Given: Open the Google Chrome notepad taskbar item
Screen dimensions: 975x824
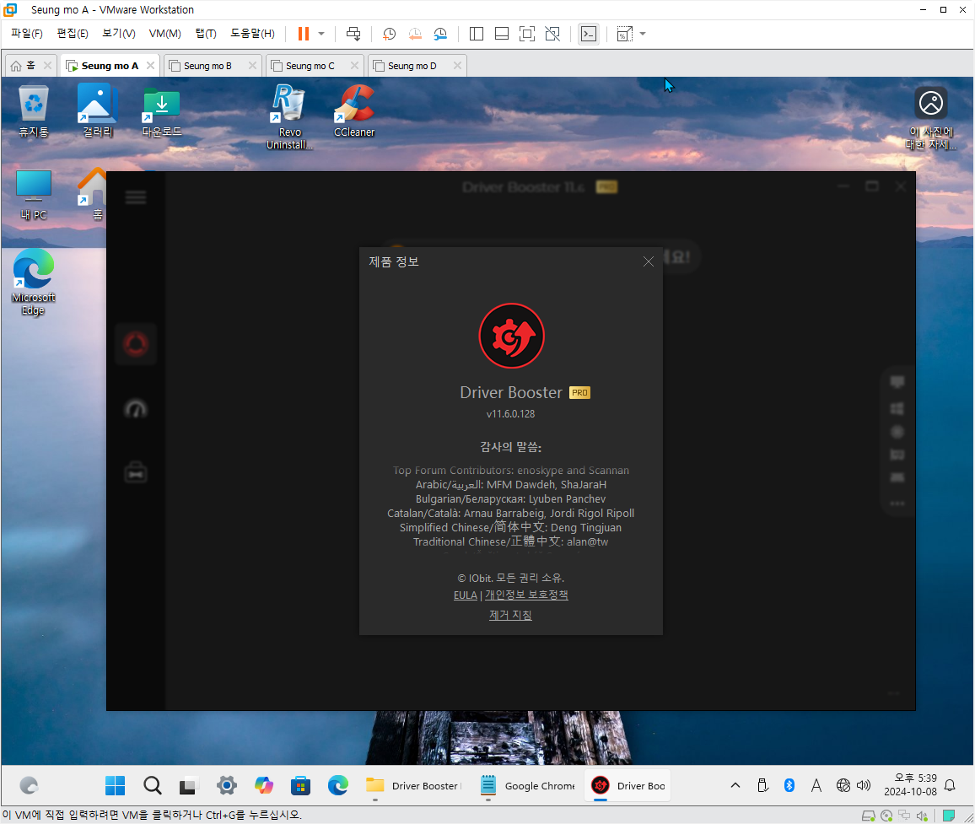Looking at the screenshot, I should pyautogui.click(x=528, y=785).
